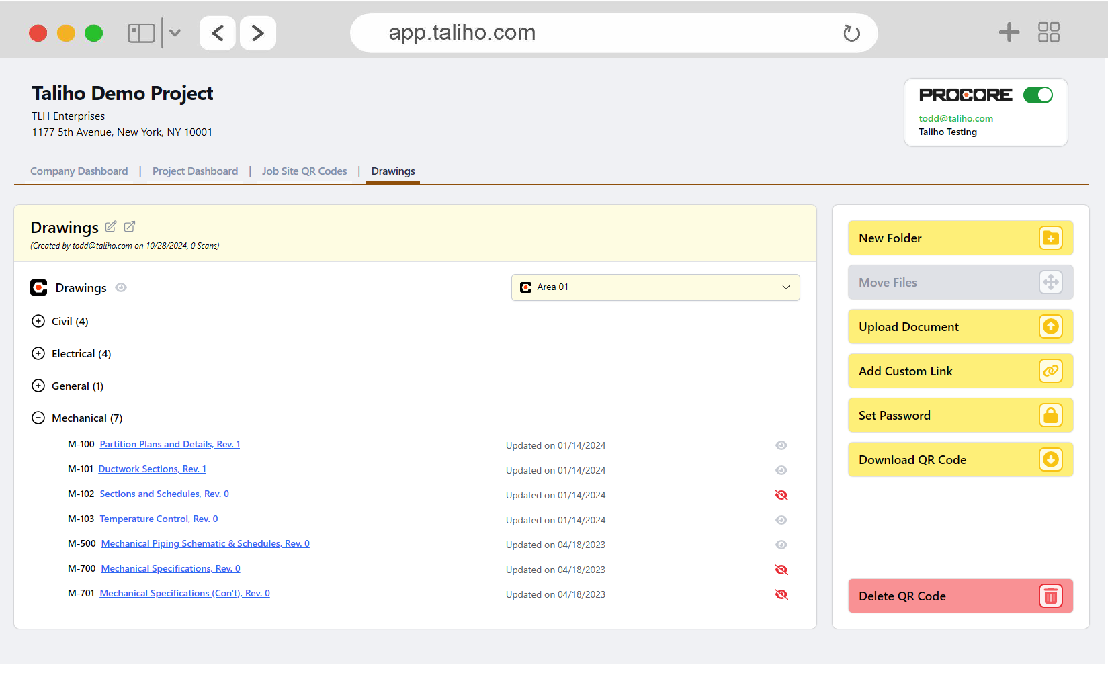The height and width of the screenshot is (673, 1108).
Task: Click the Set Password lock icon
Action: 1050,416
